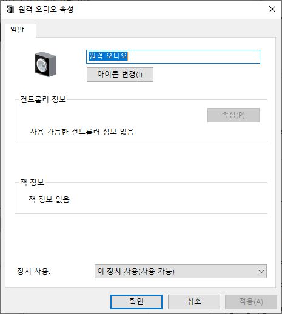Open the 이 장치 사용(사용 가능) combo box
This screenshot has width=282, height=314.
[x=181, y=271]
